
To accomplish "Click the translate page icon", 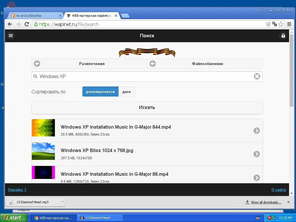I will point(275,24).
